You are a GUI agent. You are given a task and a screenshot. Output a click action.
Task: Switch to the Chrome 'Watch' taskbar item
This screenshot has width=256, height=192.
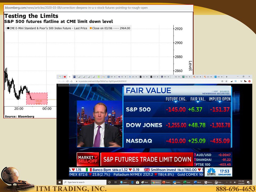(x=156, y=182)
